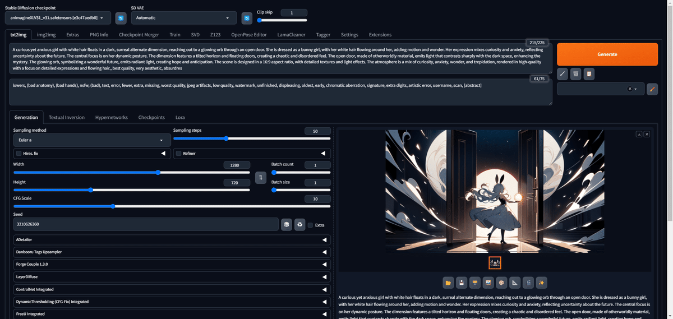Expand the Hires. fix section arrow
The height and width of the screenshot is (319, 673).
[x=164, y=153]
